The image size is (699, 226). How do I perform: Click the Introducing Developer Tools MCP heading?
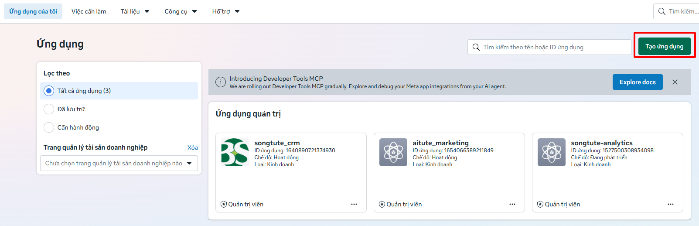click(276, 79)
